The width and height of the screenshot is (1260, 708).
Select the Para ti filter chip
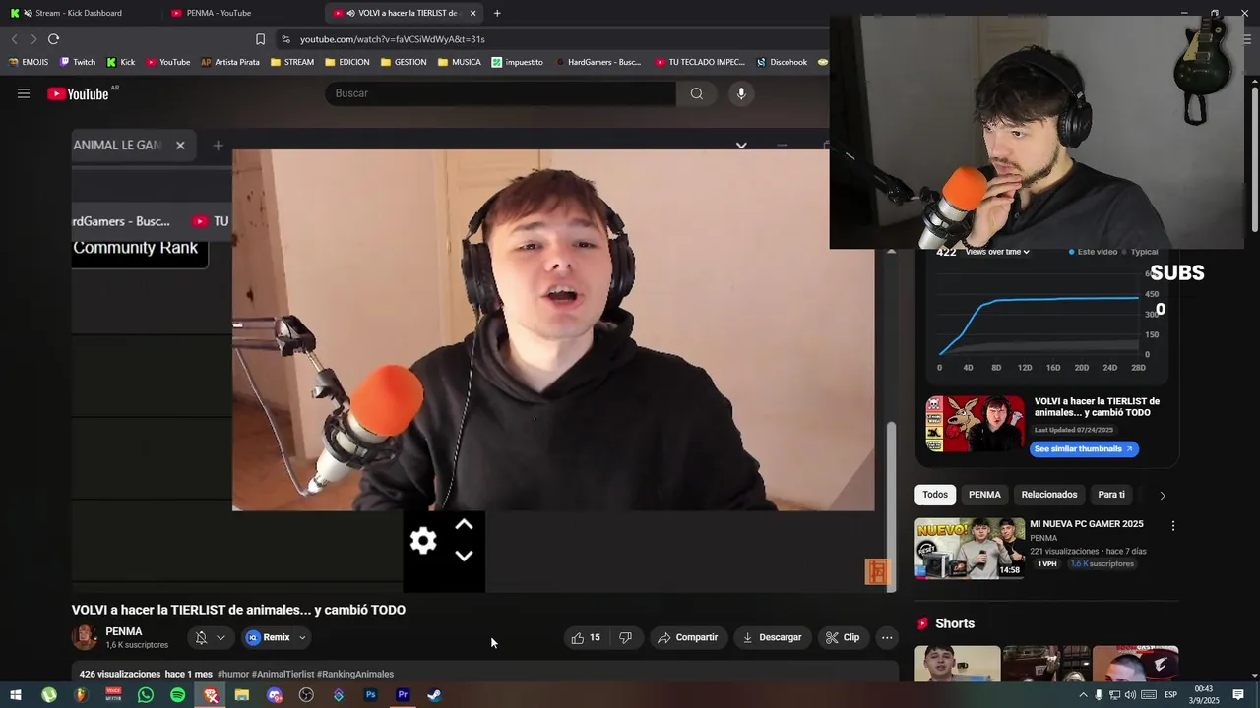click(x=1111, y=495)
